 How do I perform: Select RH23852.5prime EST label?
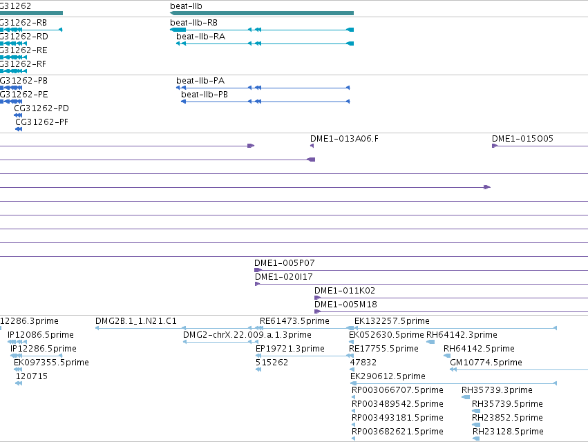tap(507, 419)
